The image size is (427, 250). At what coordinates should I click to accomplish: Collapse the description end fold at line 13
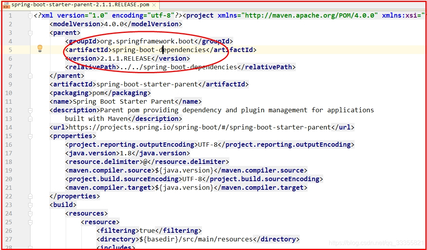(x=30, y=119)
